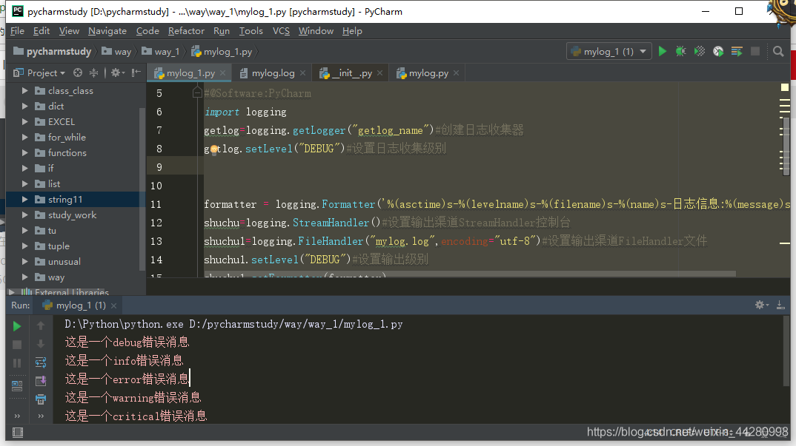Click the critical message console line
This screenshot has width=796, height=446.
point(136,416)
